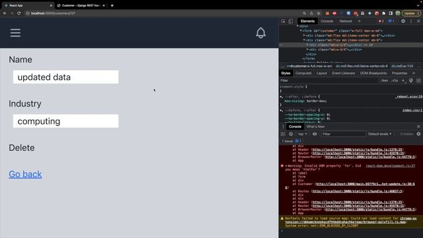Click the red error count badge

coord(381,21)
